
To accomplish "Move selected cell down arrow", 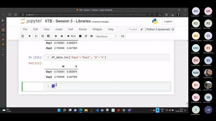I will tap(62, 36).
